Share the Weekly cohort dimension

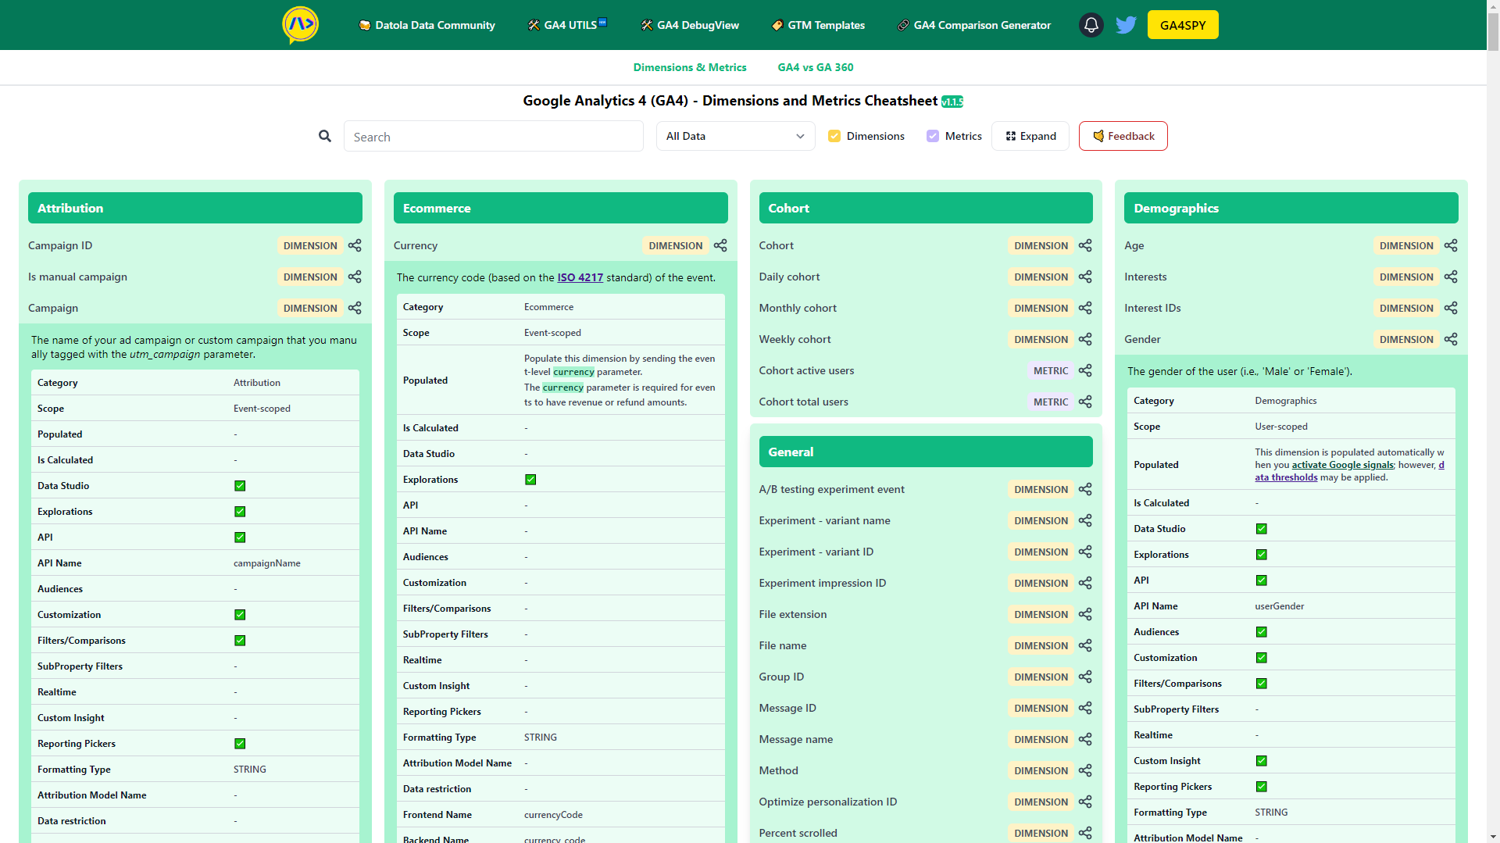pyautogui.click(x=1085, y=339)
